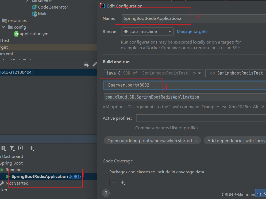Click the wrench icon next to Not Started
The height and width of the screenshot is (199, 266).
2,183
